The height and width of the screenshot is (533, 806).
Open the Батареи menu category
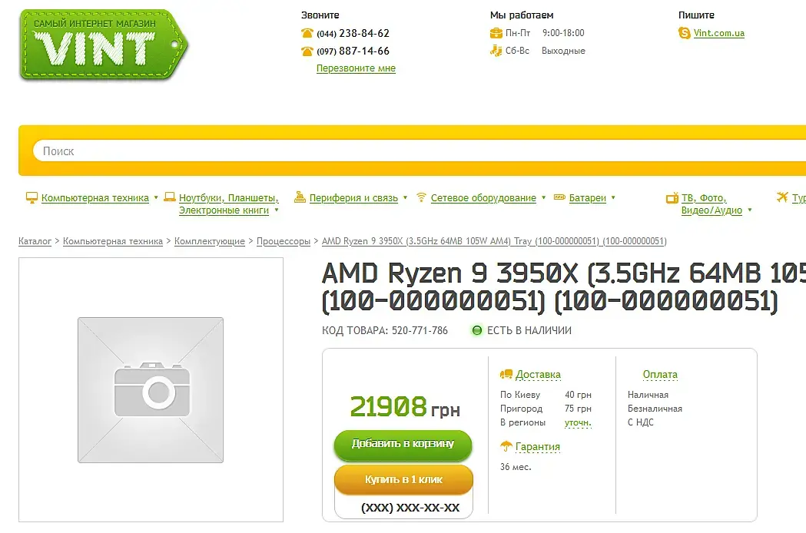pos(587,198)
